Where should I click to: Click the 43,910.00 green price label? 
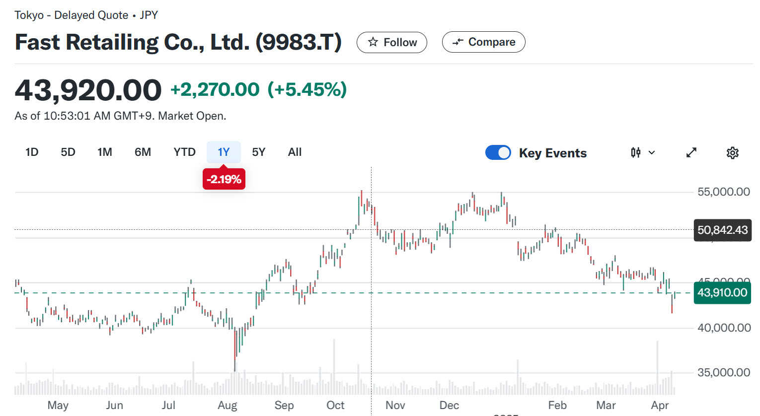click(x=722, y=292)
